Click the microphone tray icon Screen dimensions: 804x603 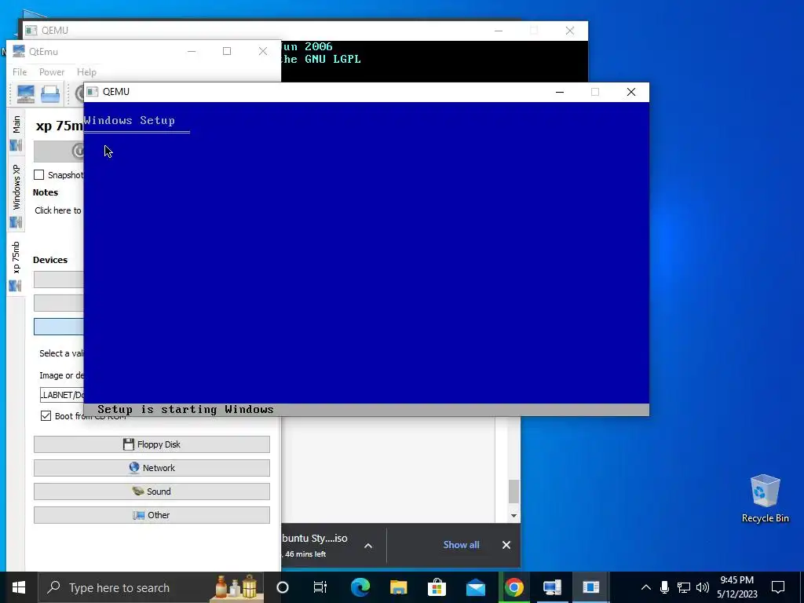click(664, 587)
